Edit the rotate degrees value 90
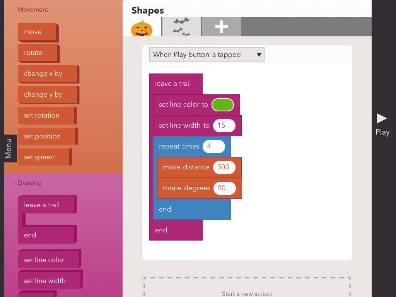Viewport: 396px width, 297px height. (224, 188)
